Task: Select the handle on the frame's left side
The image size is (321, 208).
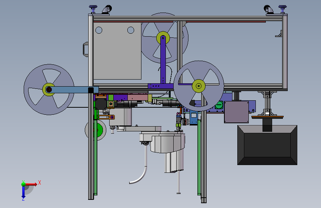Action: point(86,49)
